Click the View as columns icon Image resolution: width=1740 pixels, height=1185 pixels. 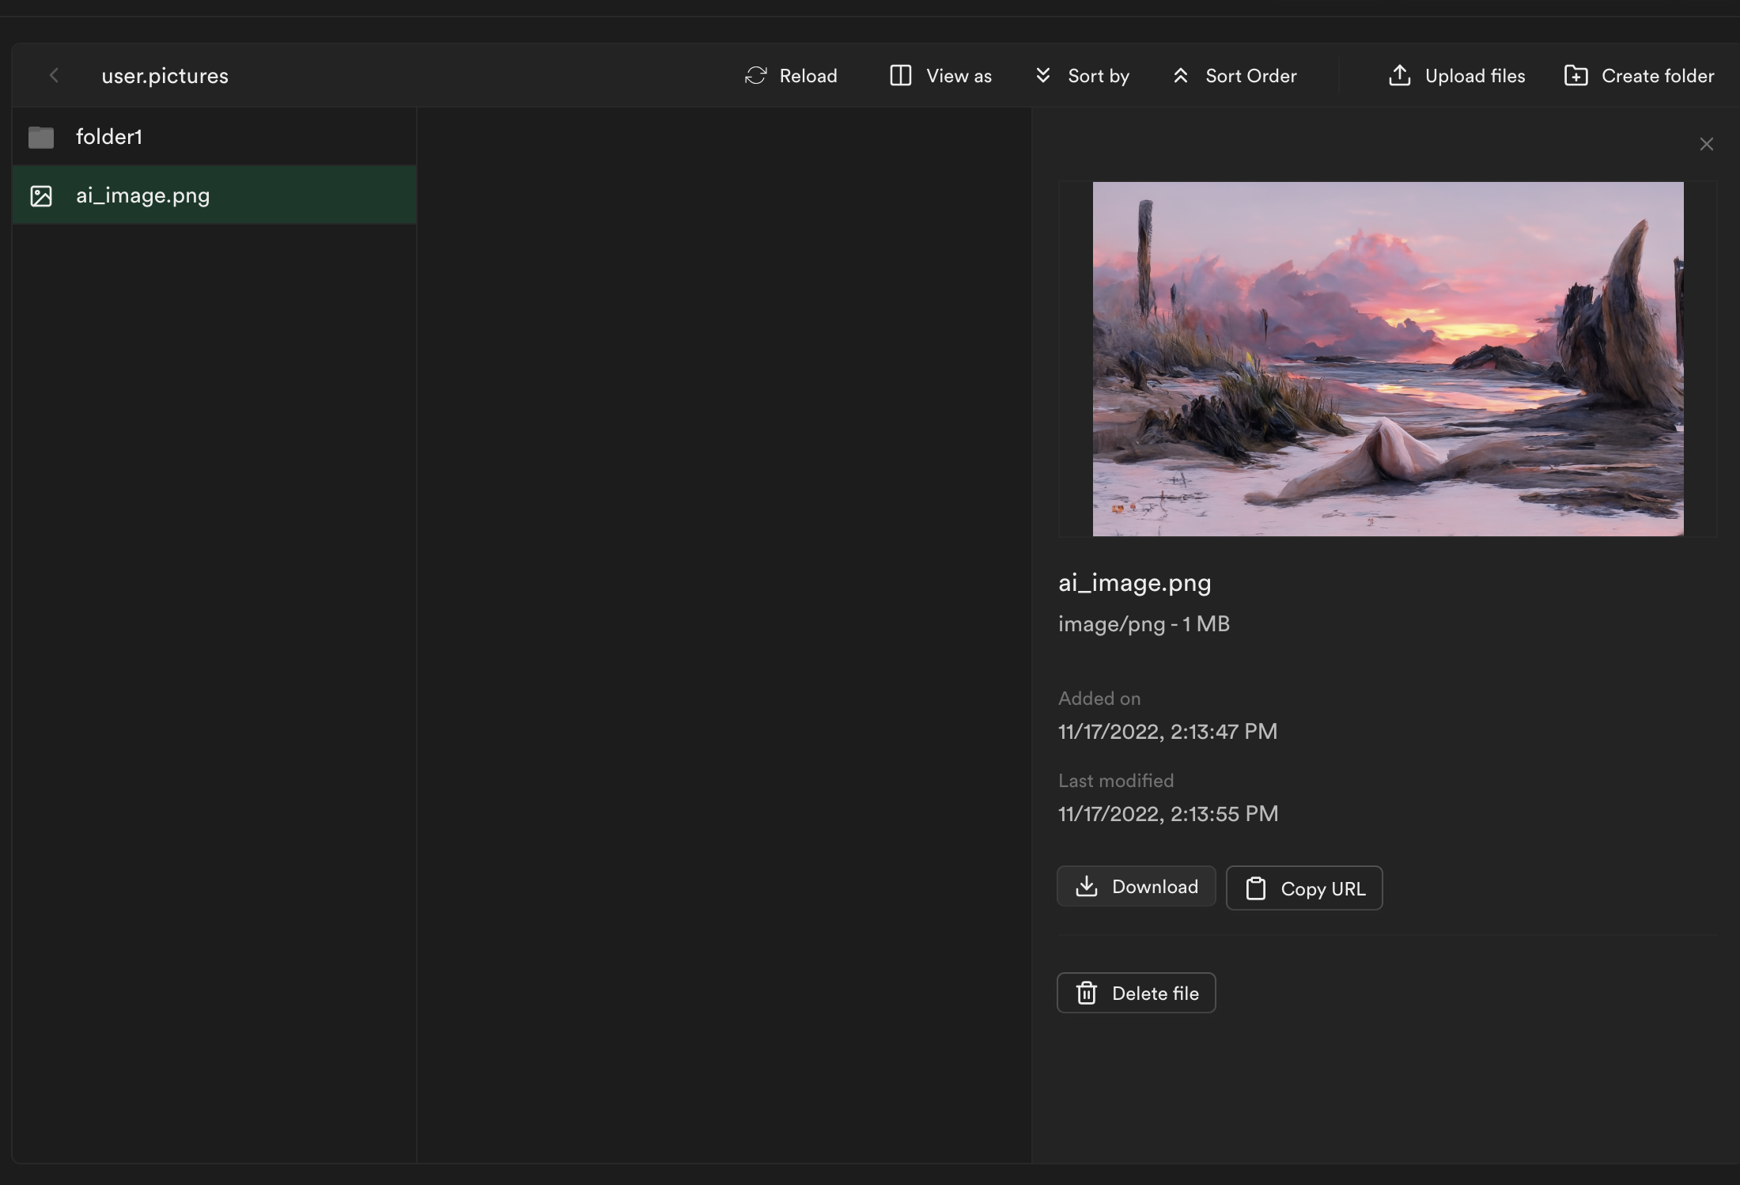(x=901, y=76)
